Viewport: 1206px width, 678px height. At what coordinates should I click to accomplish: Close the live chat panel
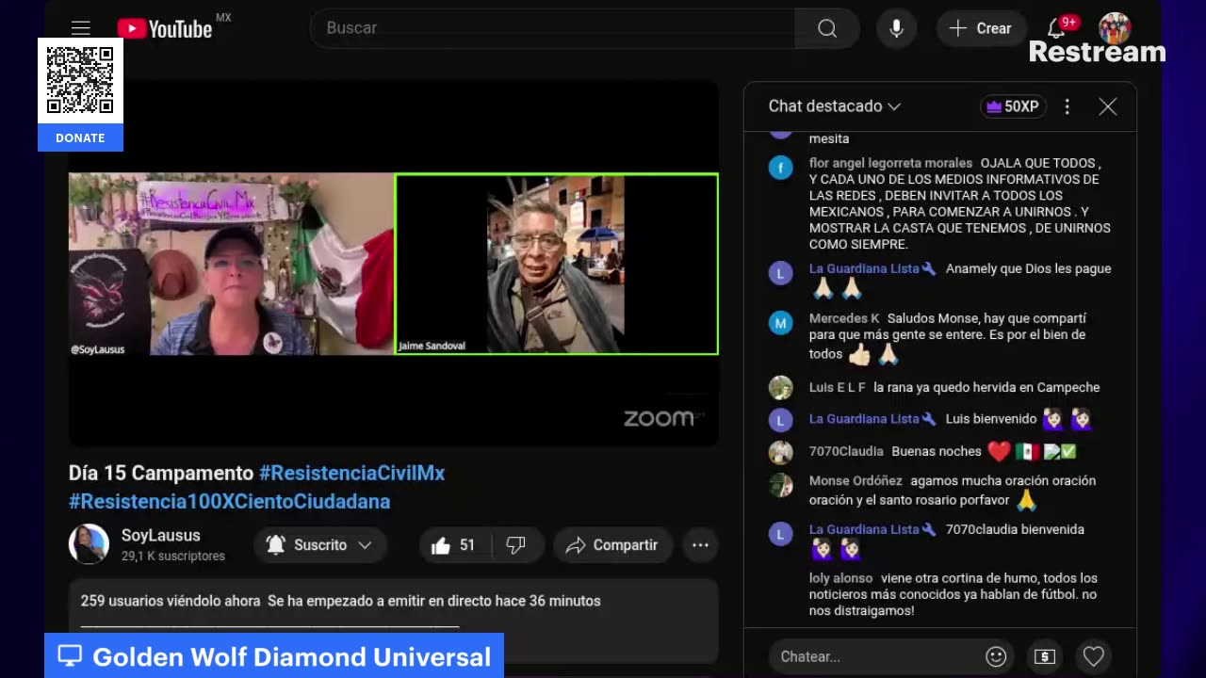pyautogui.click(x=1108, y=106)
